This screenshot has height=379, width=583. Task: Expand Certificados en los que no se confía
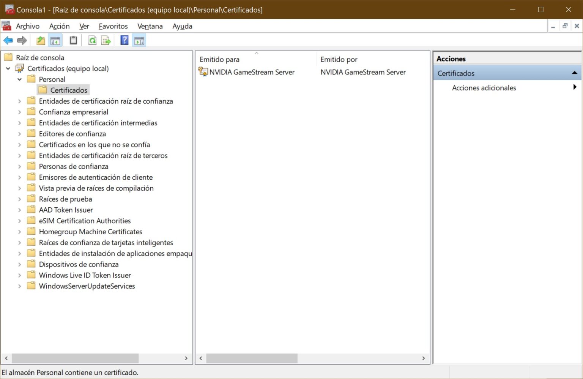(x=19, y=145)
